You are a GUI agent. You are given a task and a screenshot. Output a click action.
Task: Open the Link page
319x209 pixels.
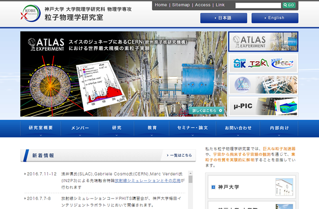[220, 5]
